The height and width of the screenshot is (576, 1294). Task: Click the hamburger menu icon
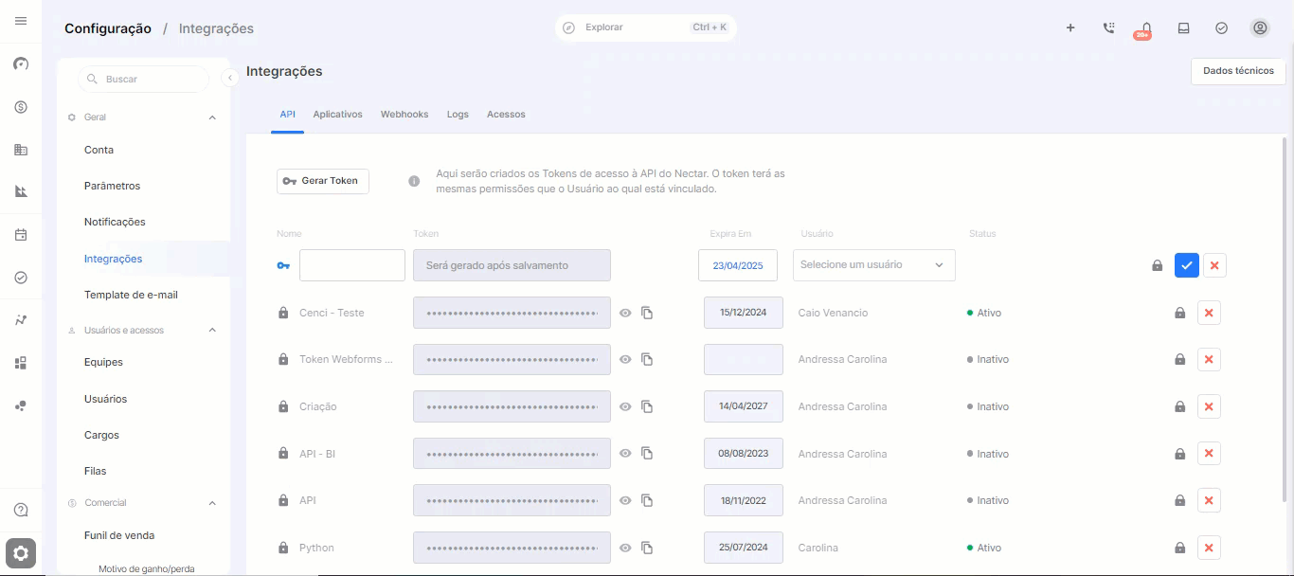(x=21, y=21)
